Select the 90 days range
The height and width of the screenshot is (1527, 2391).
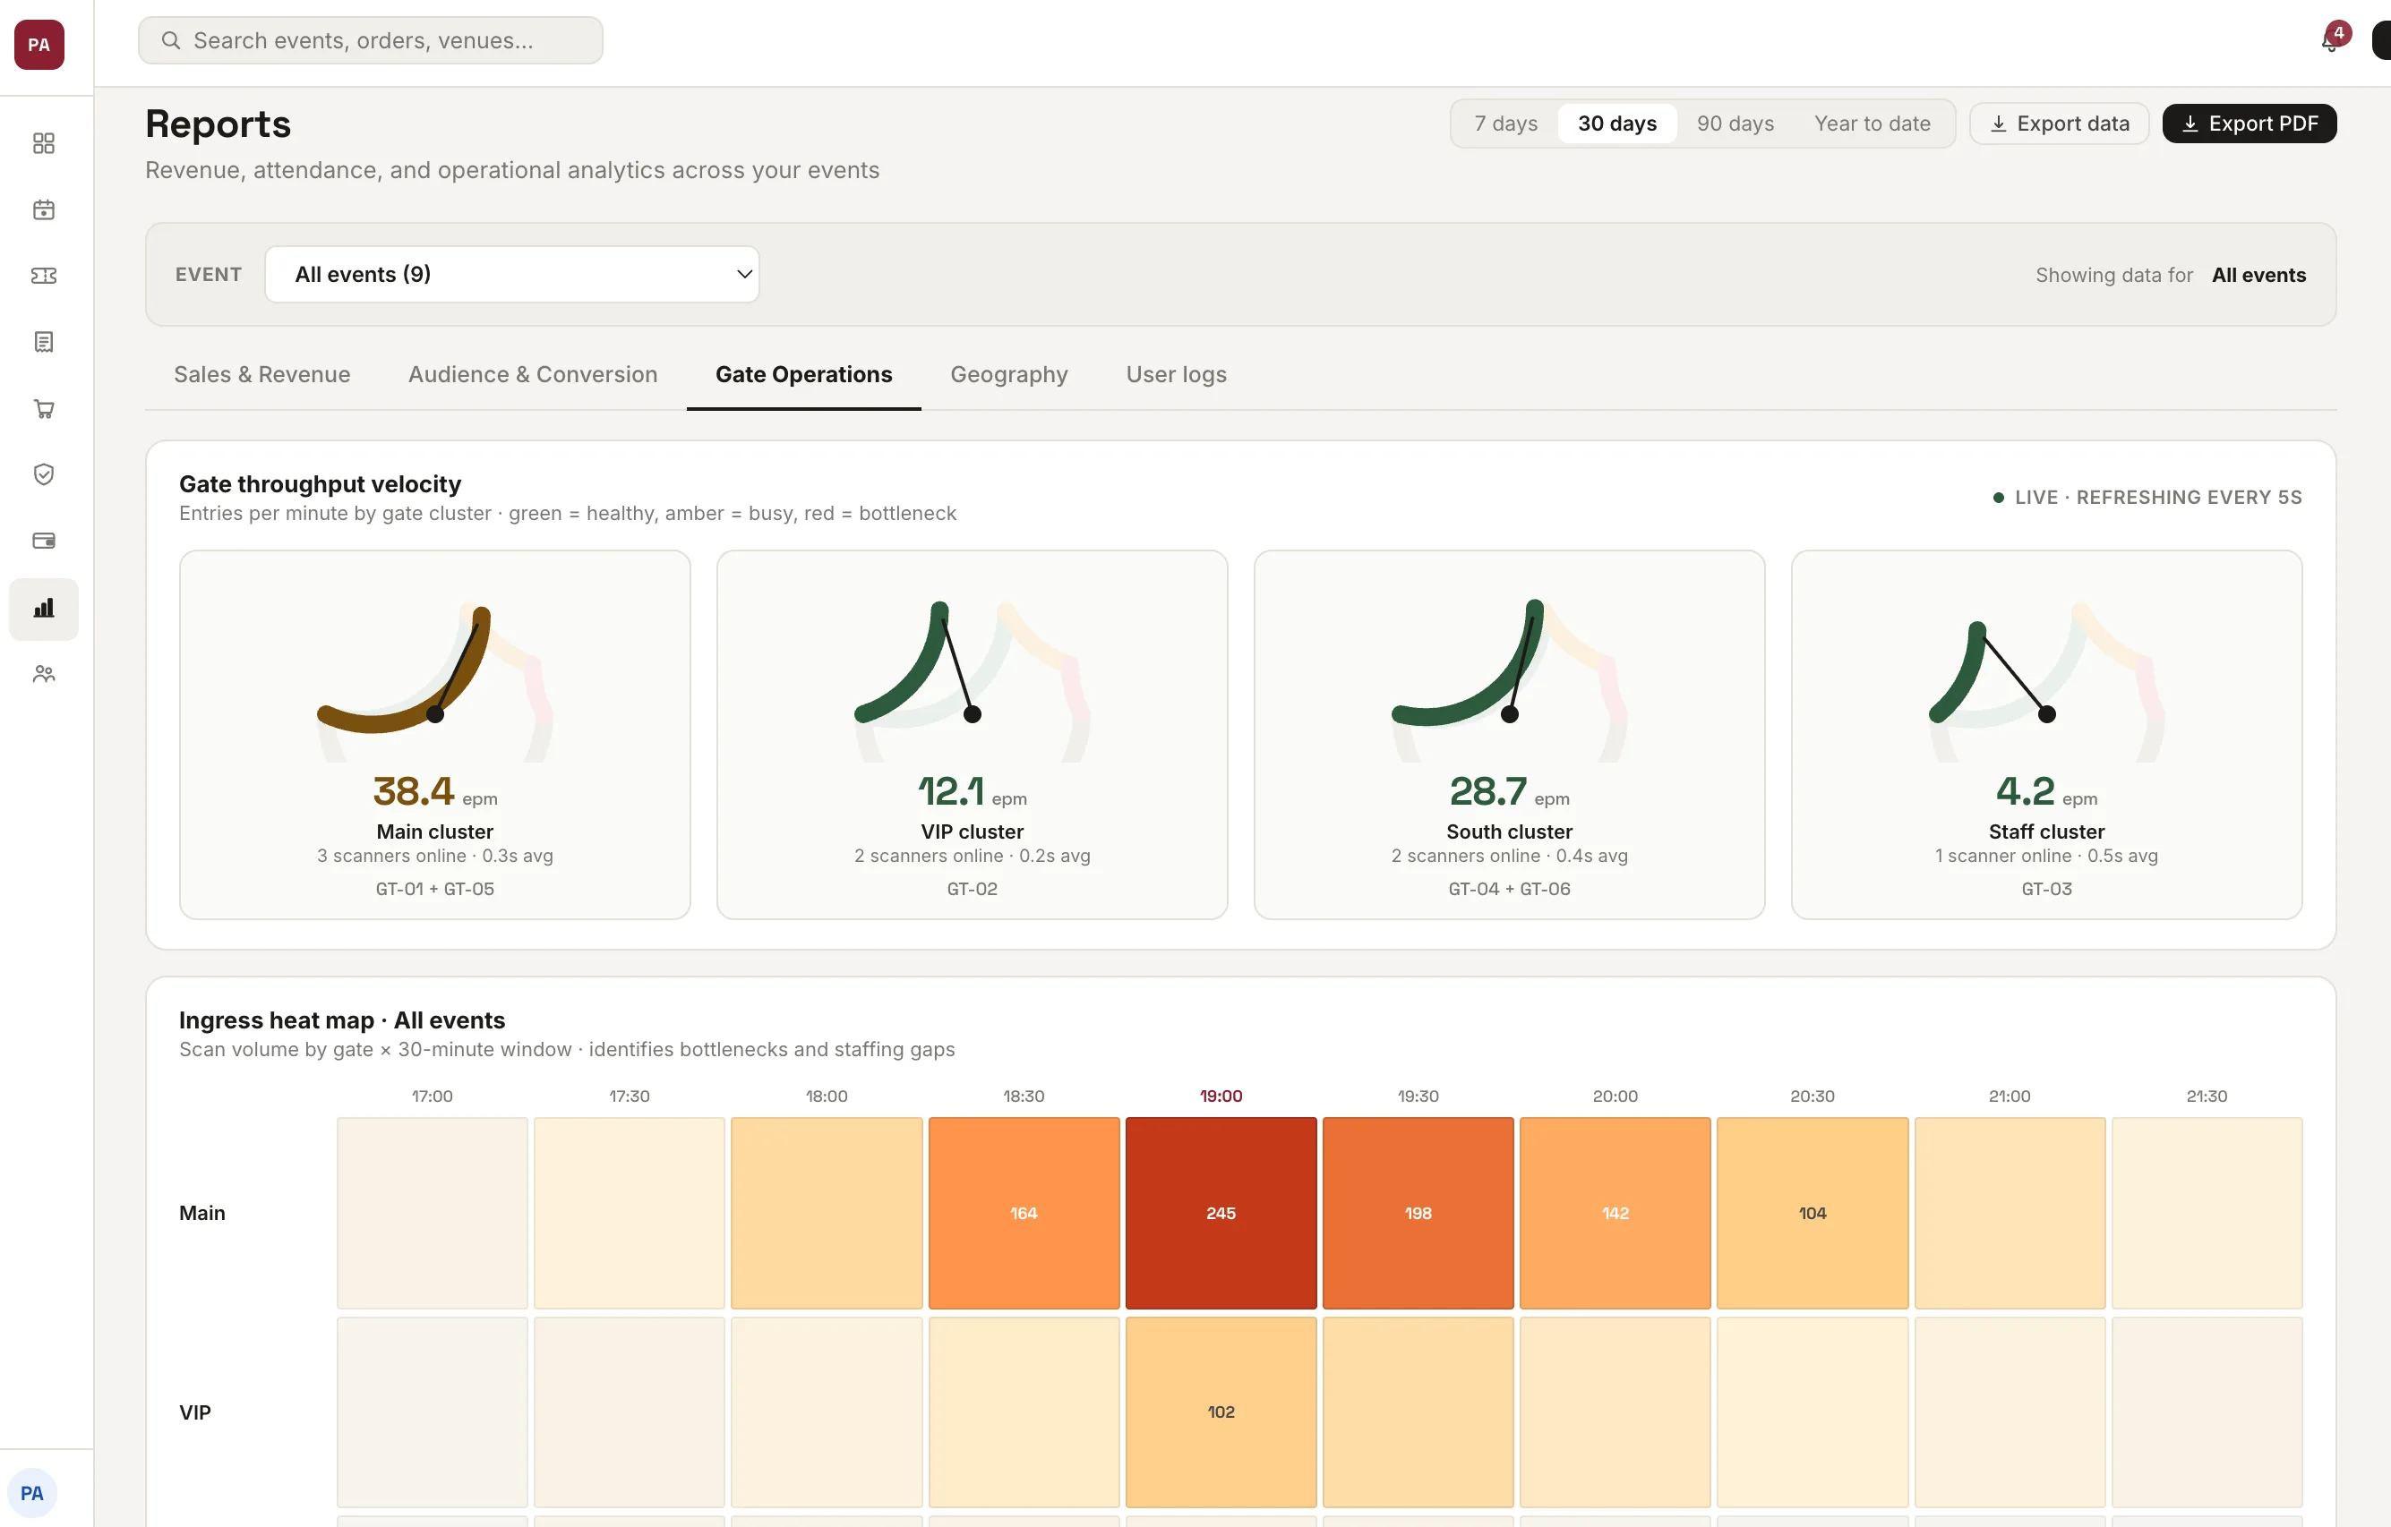pos(1735,123)
